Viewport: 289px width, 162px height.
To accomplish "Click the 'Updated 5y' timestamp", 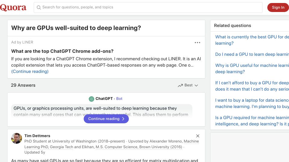I will 35,152.
